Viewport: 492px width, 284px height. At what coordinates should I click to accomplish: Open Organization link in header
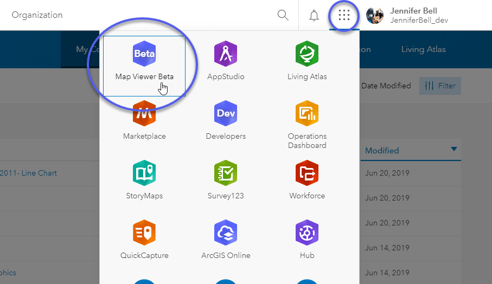(37, 15)
